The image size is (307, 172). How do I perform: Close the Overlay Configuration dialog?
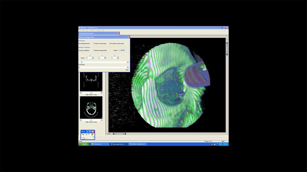pos(128,37)
